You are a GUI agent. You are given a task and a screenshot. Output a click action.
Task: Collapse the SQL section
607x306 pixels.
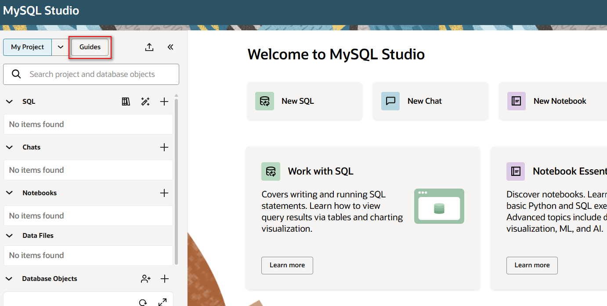[10, 102]
